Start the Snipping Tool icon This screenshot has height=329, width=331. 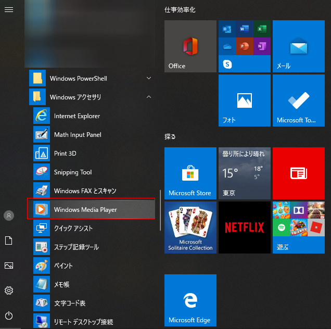click(42, 172)
